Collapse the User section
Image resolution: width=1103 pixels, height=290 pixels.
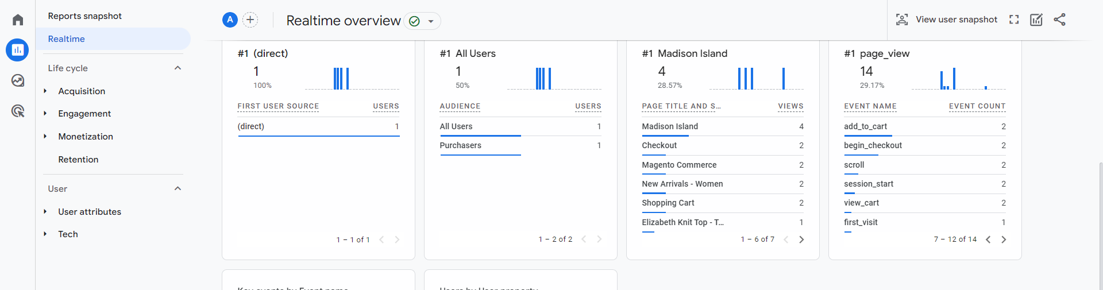[x=178, y=188]
